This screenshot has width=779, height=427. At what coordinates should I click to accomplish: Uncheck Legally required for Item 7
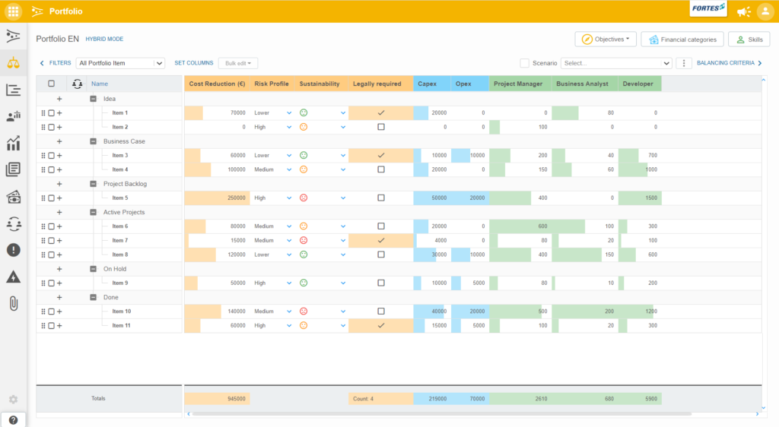381,241
